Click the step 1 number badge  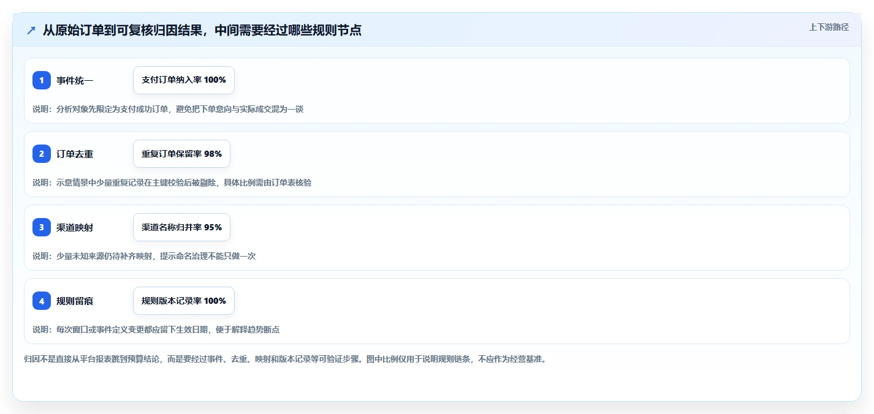pos(42,80)
